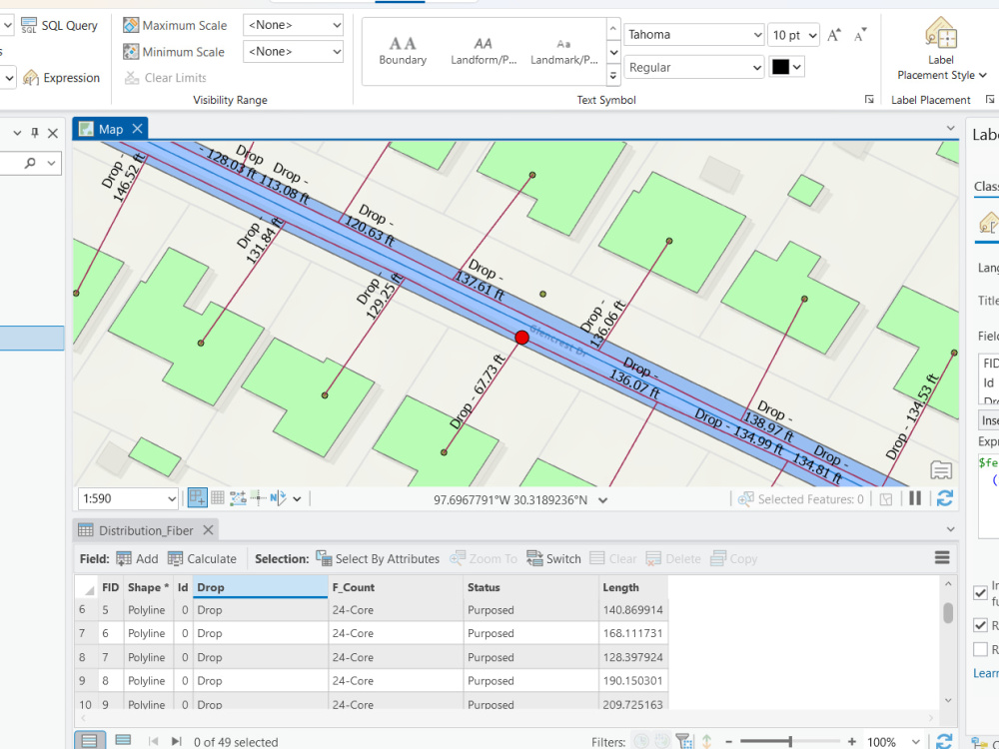Image resolution: width=999 pixels, height=749 pixels.
Task: Enable the unchecked Label pane checkbox
Action: point(981,649)
